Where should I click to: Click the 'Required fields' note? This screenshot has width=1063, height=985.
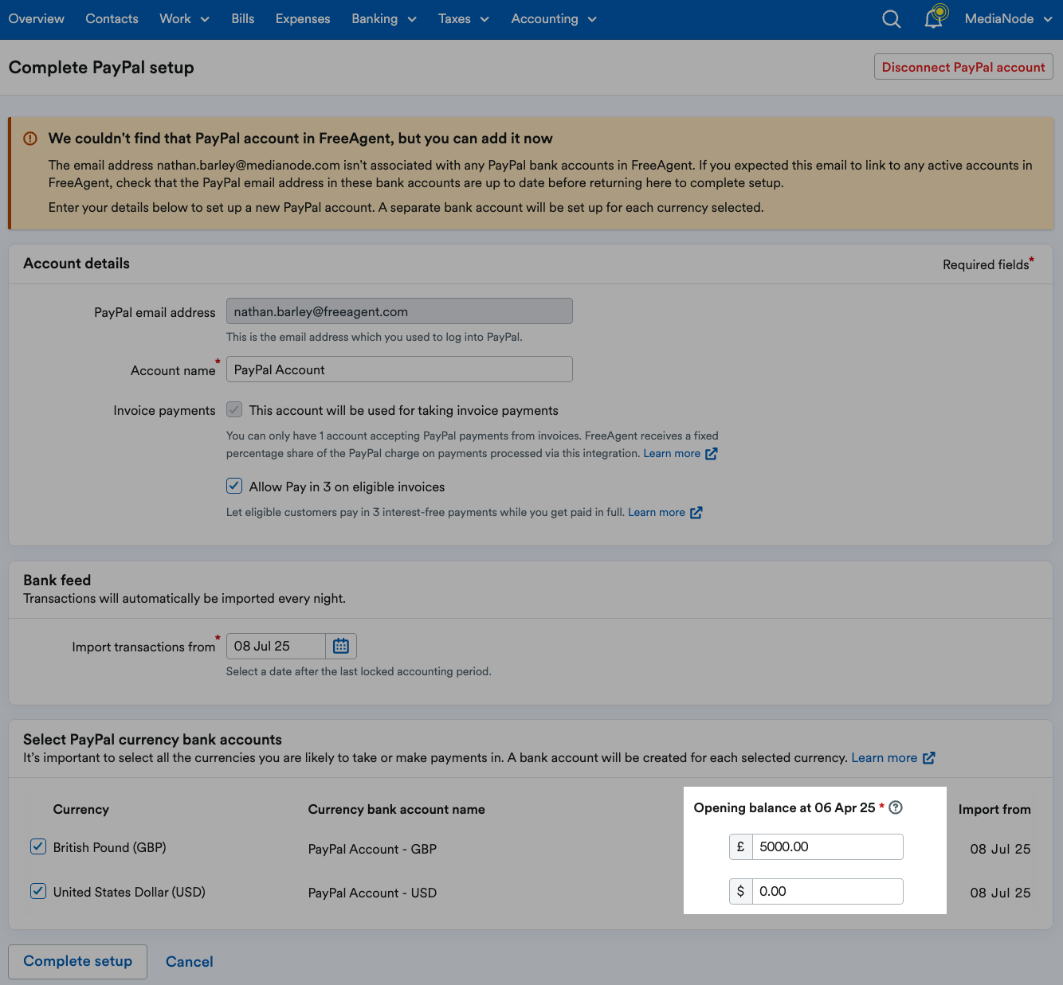point(988,264)
